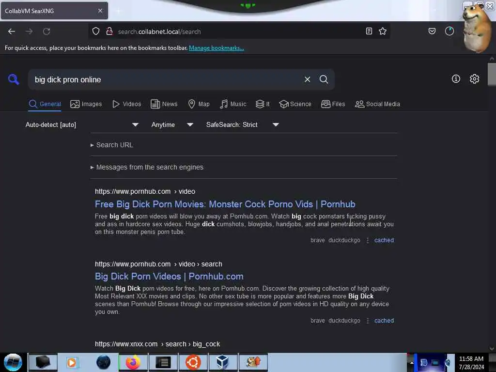The height and width of the screenshot is (372, 496).
Task: Open cached link of the second result
Action: pos(384,321)
